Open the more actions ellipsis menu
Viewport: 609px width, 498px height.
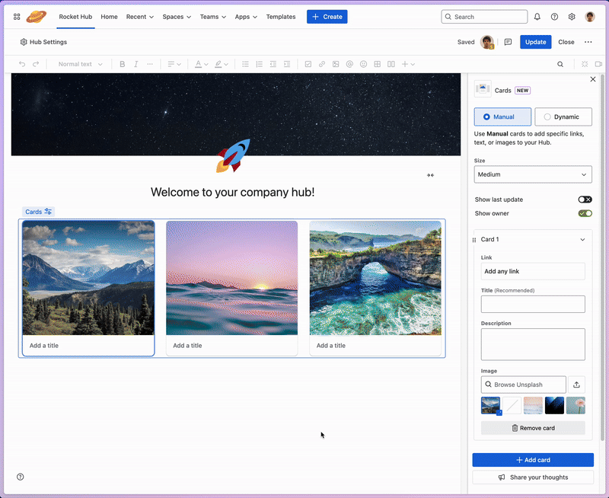click(x=588, y=42)
